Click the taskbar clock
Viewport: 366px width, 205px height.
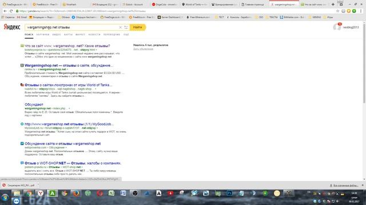(354, 197)
